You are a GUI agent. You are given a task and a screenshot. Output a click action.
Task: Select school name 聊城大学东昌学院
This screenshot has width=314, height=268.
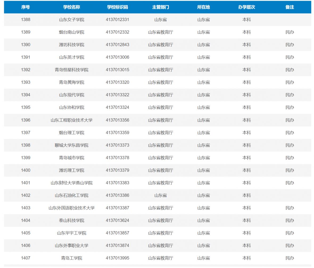pos(72,145)
